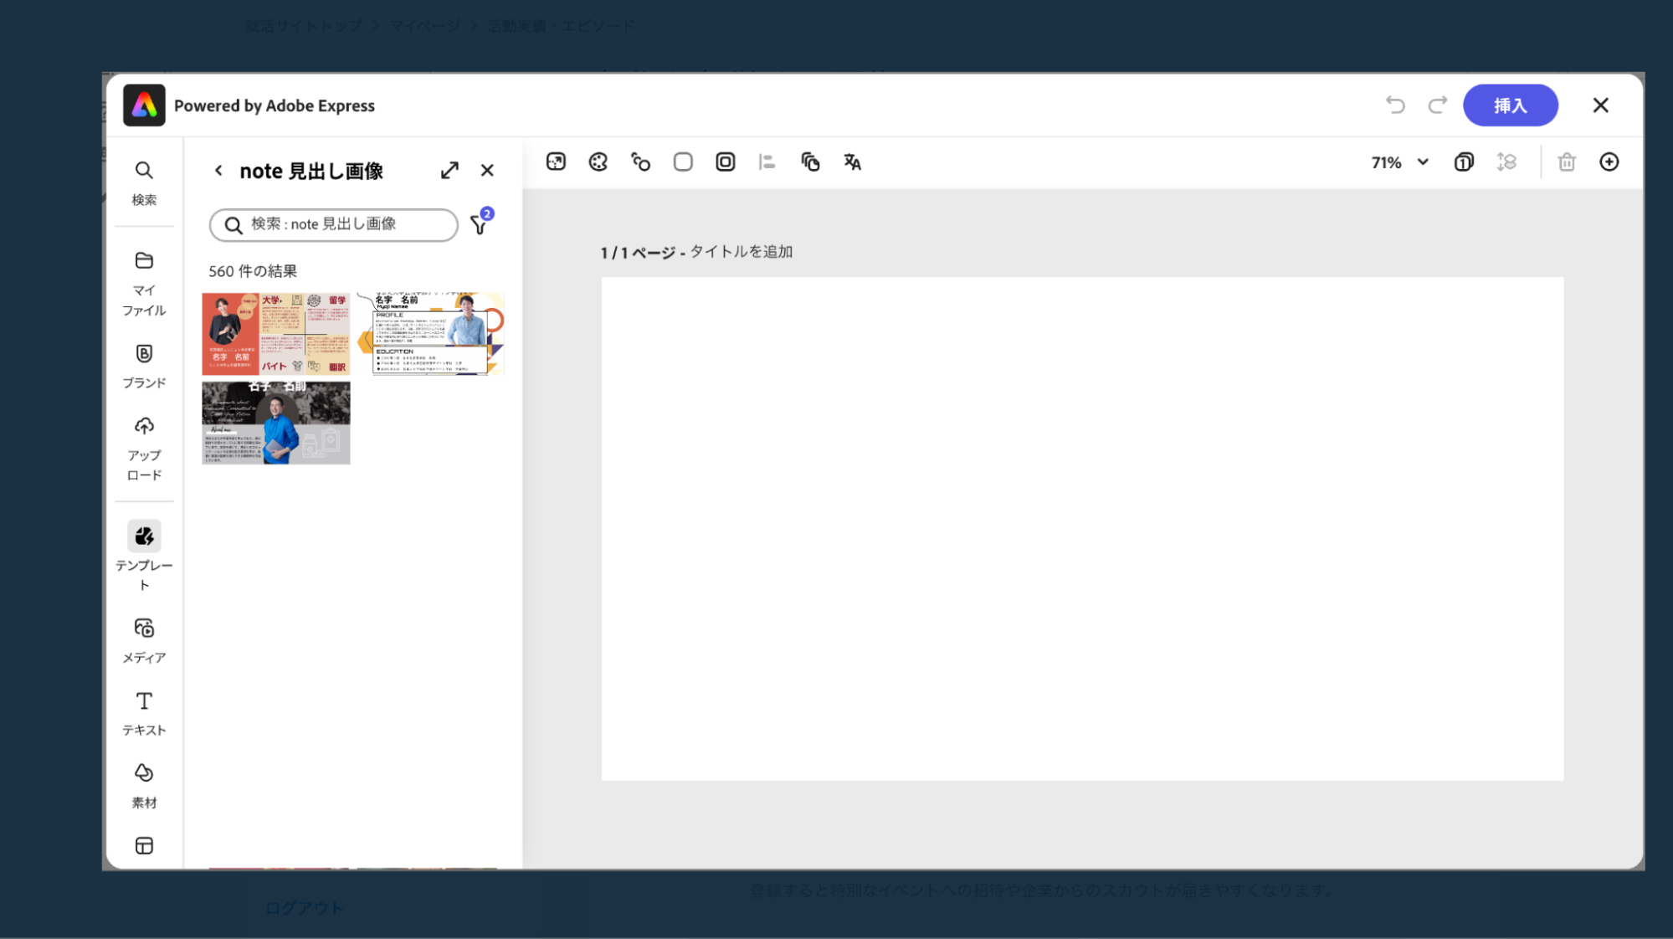Click the add page plus icon

pos(1609,162)
